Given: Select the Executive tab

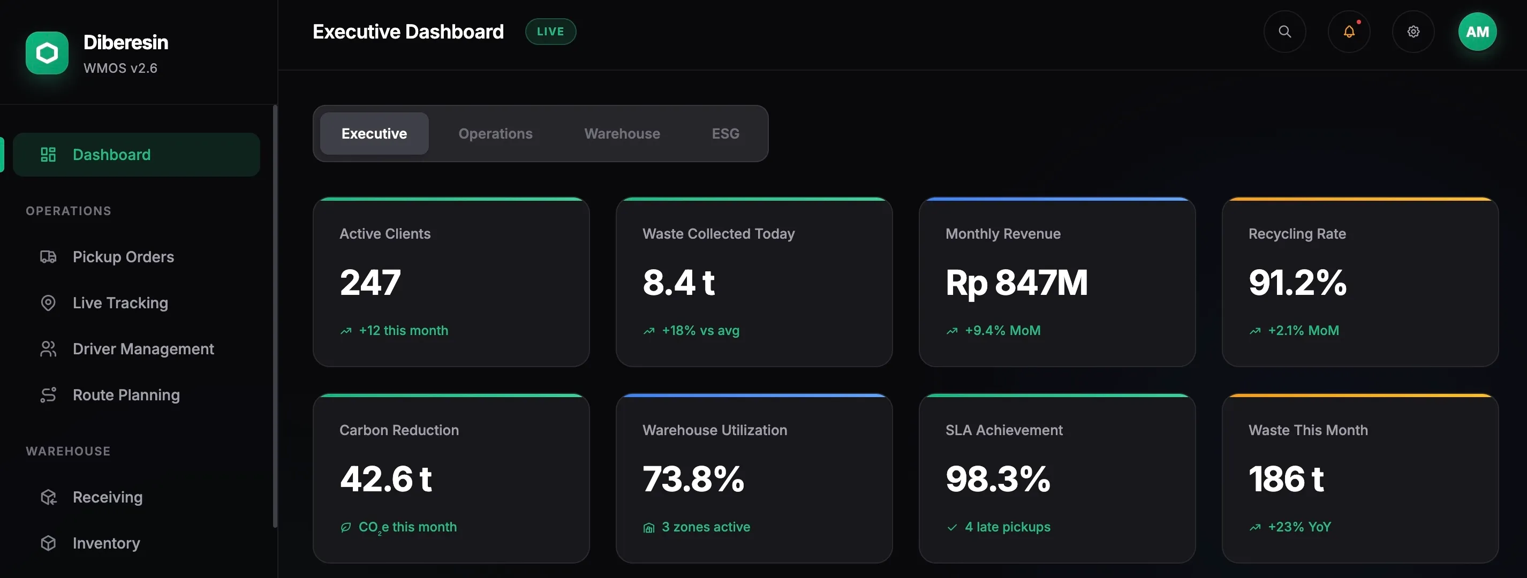Looking at the screenshot, I should point(374,133).
